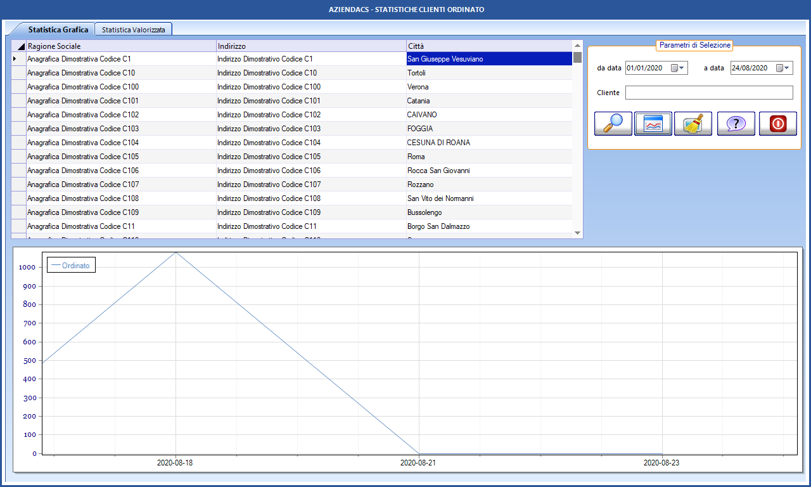
Task: Click the grid select-all corner triangle
Action: [19, 46]
